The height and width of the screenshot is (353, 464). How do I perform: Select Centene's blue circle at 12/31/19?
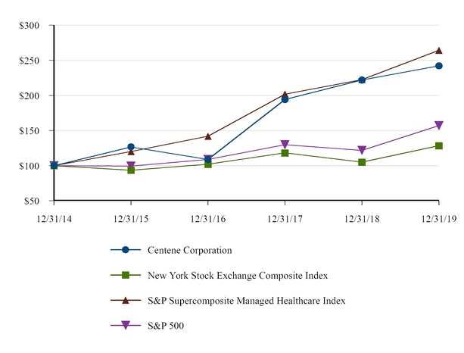tap(439, 66)
